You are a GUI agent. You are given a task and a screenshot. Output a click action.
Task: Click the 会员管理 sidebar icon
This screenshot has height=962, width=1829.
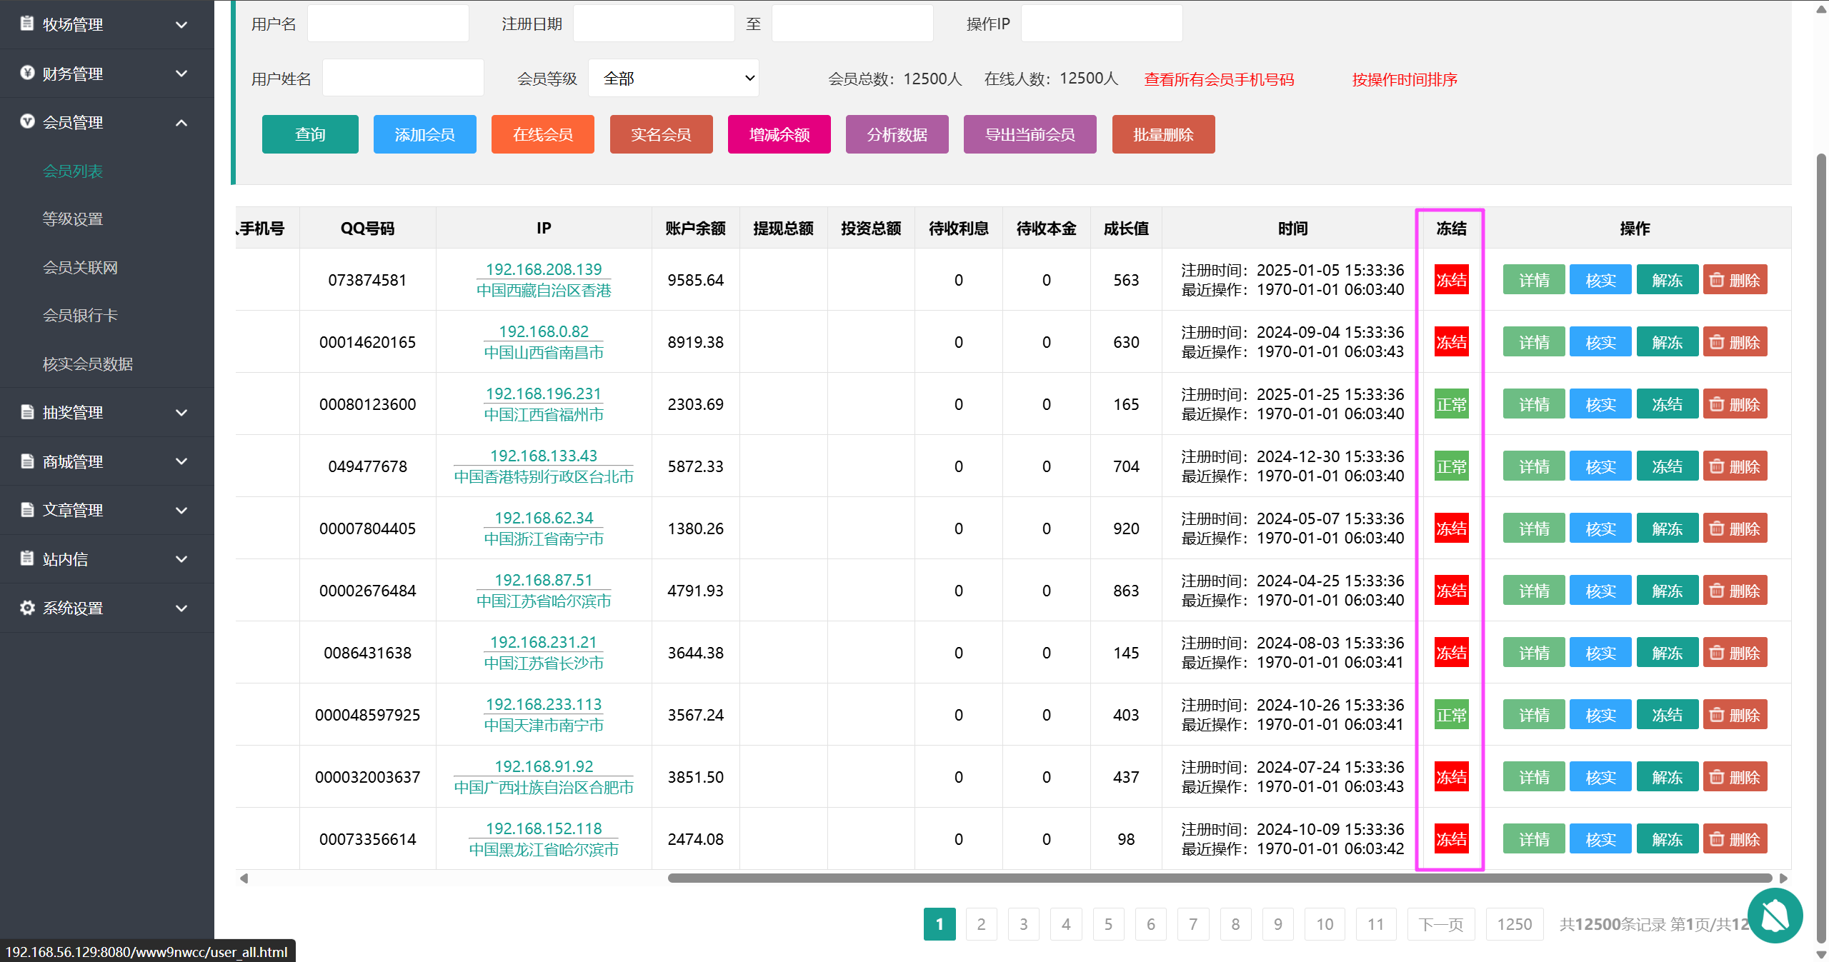point(27,121)
